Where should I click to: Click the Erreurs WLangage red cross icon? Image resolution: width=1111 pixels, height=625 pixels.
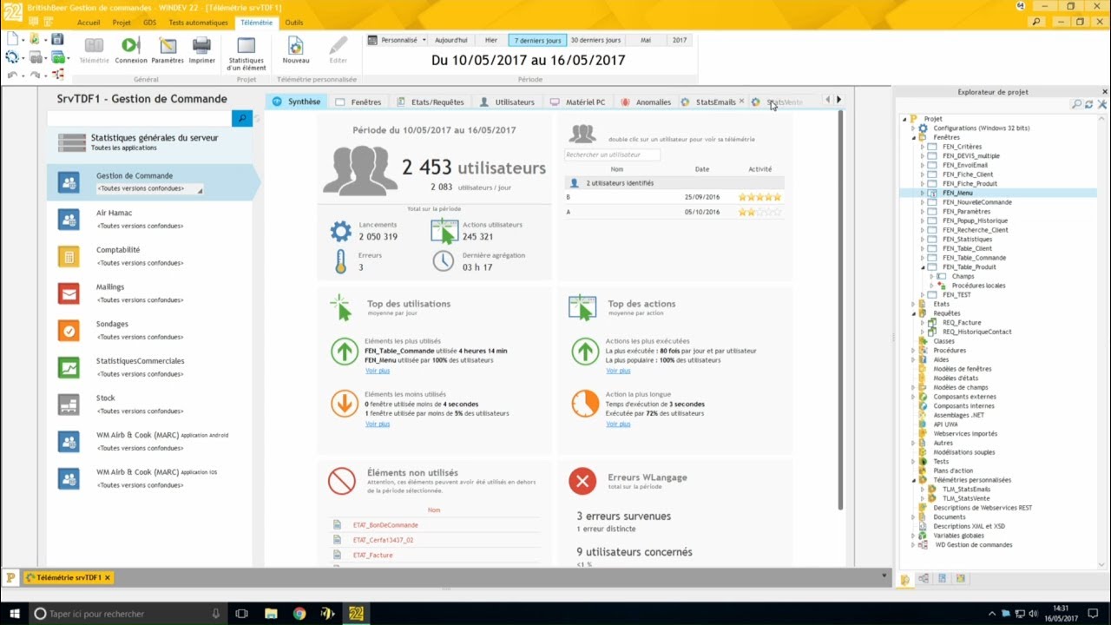(582, 480)
